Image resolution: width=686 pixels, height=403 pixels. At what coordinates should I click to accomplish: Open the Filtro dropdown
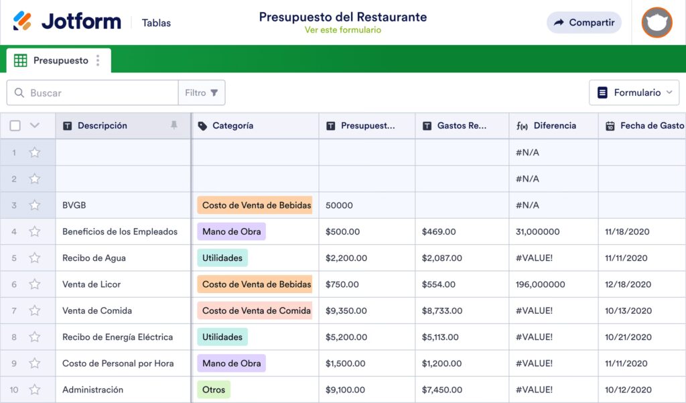pos(202,93)
